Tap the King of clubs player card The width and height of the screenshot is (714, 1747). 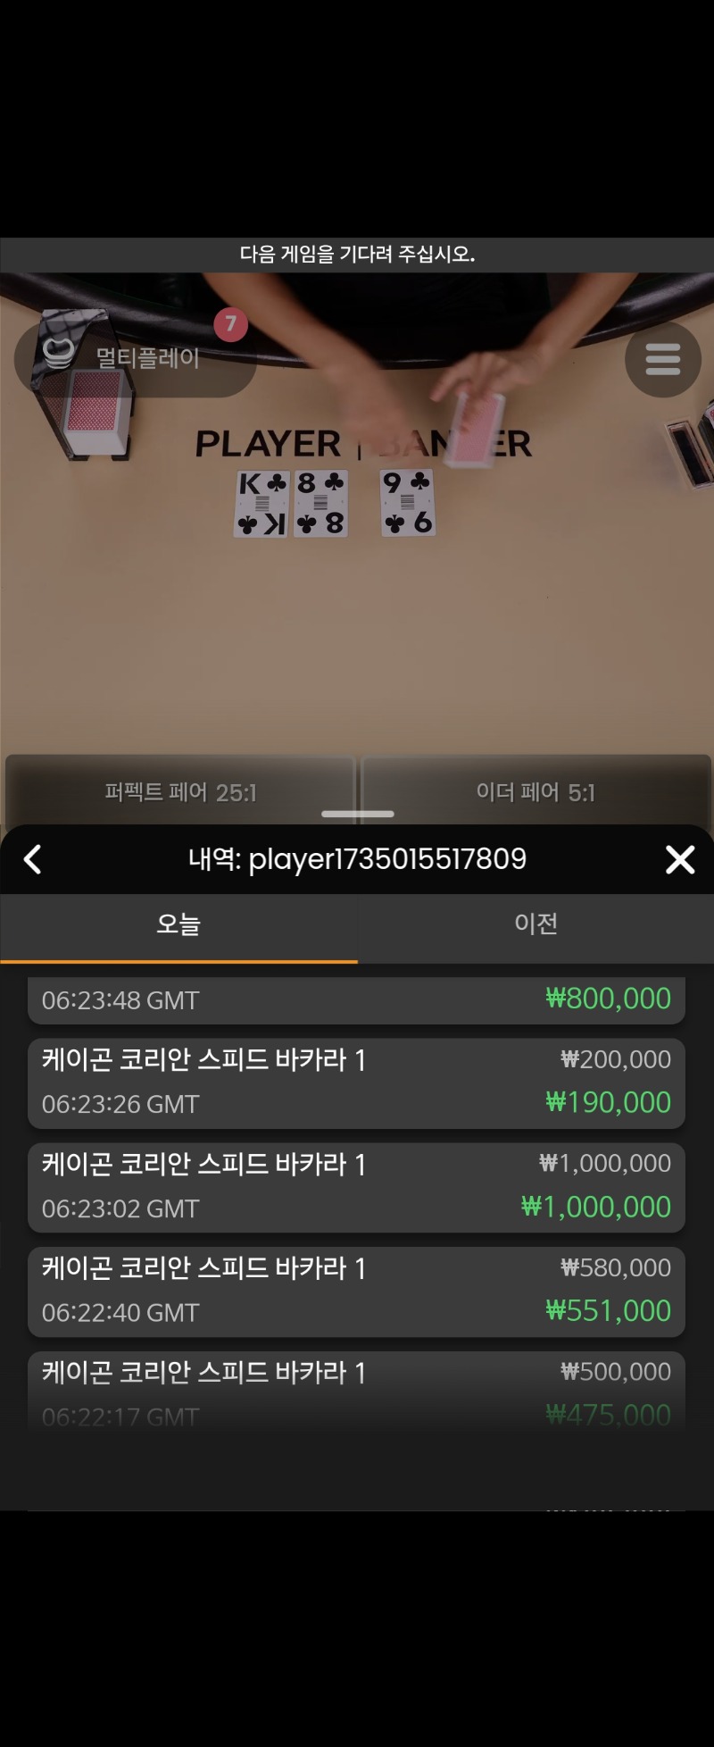point(262,504)
